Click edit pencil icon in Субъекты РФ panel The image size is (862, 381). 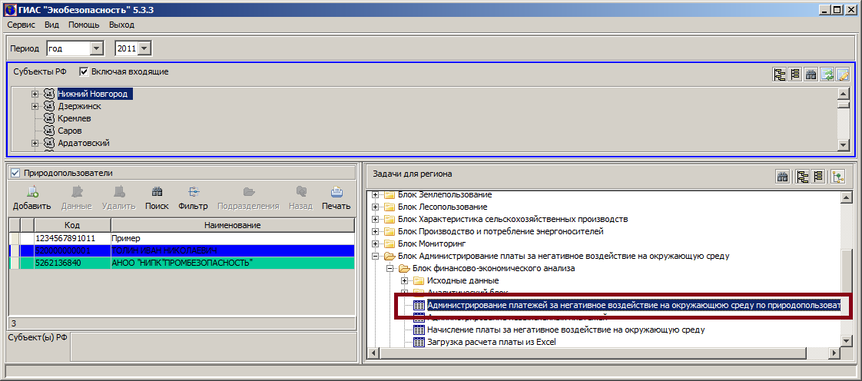(x=843, y=75)
